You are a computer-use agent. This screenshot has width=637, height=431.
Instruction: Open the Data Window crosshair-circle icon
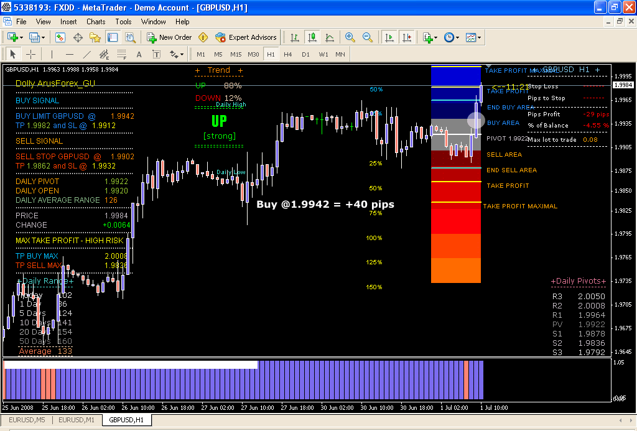point(78,37)
